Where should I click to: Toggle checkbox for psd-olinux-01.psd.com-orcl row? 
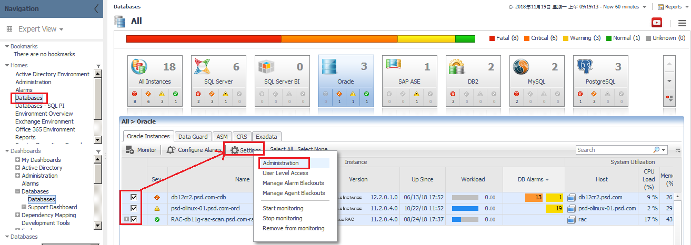coord(134,209)
